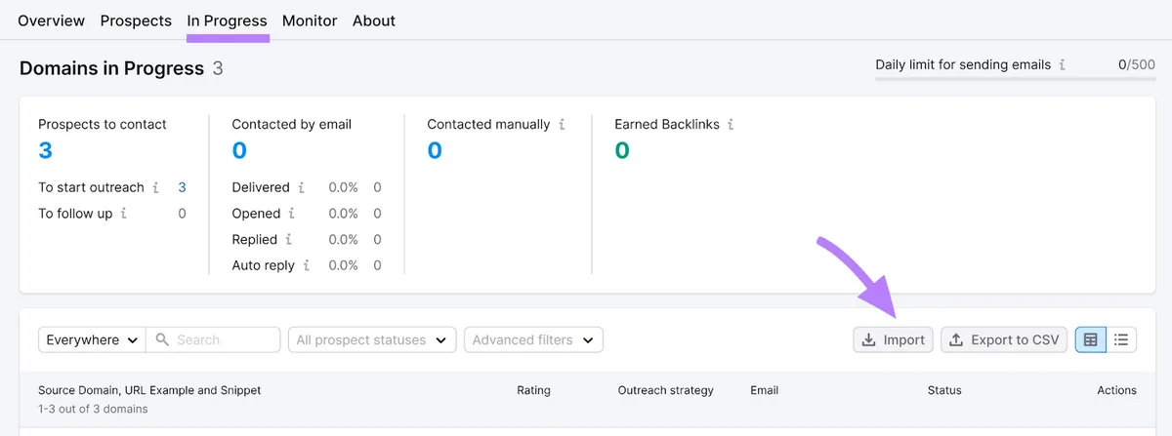Viewport: 1172px width, 436px height.
Task: Click the Contacted manually count 0
Action: [x=435, y=150]
